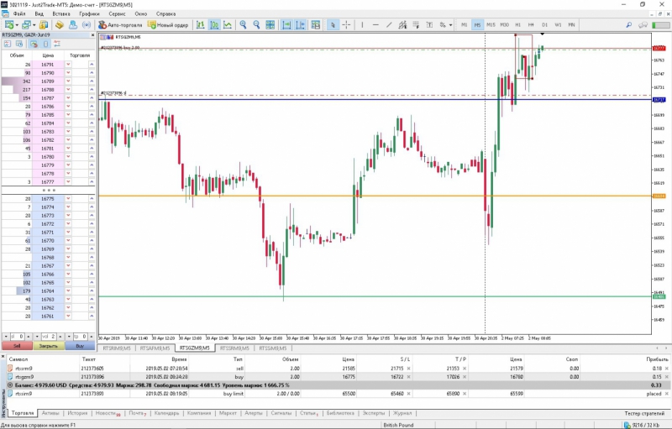Open the Графики menu
Image resolution: width=672 pixels, height=429 pixels.
coord(89,13)
